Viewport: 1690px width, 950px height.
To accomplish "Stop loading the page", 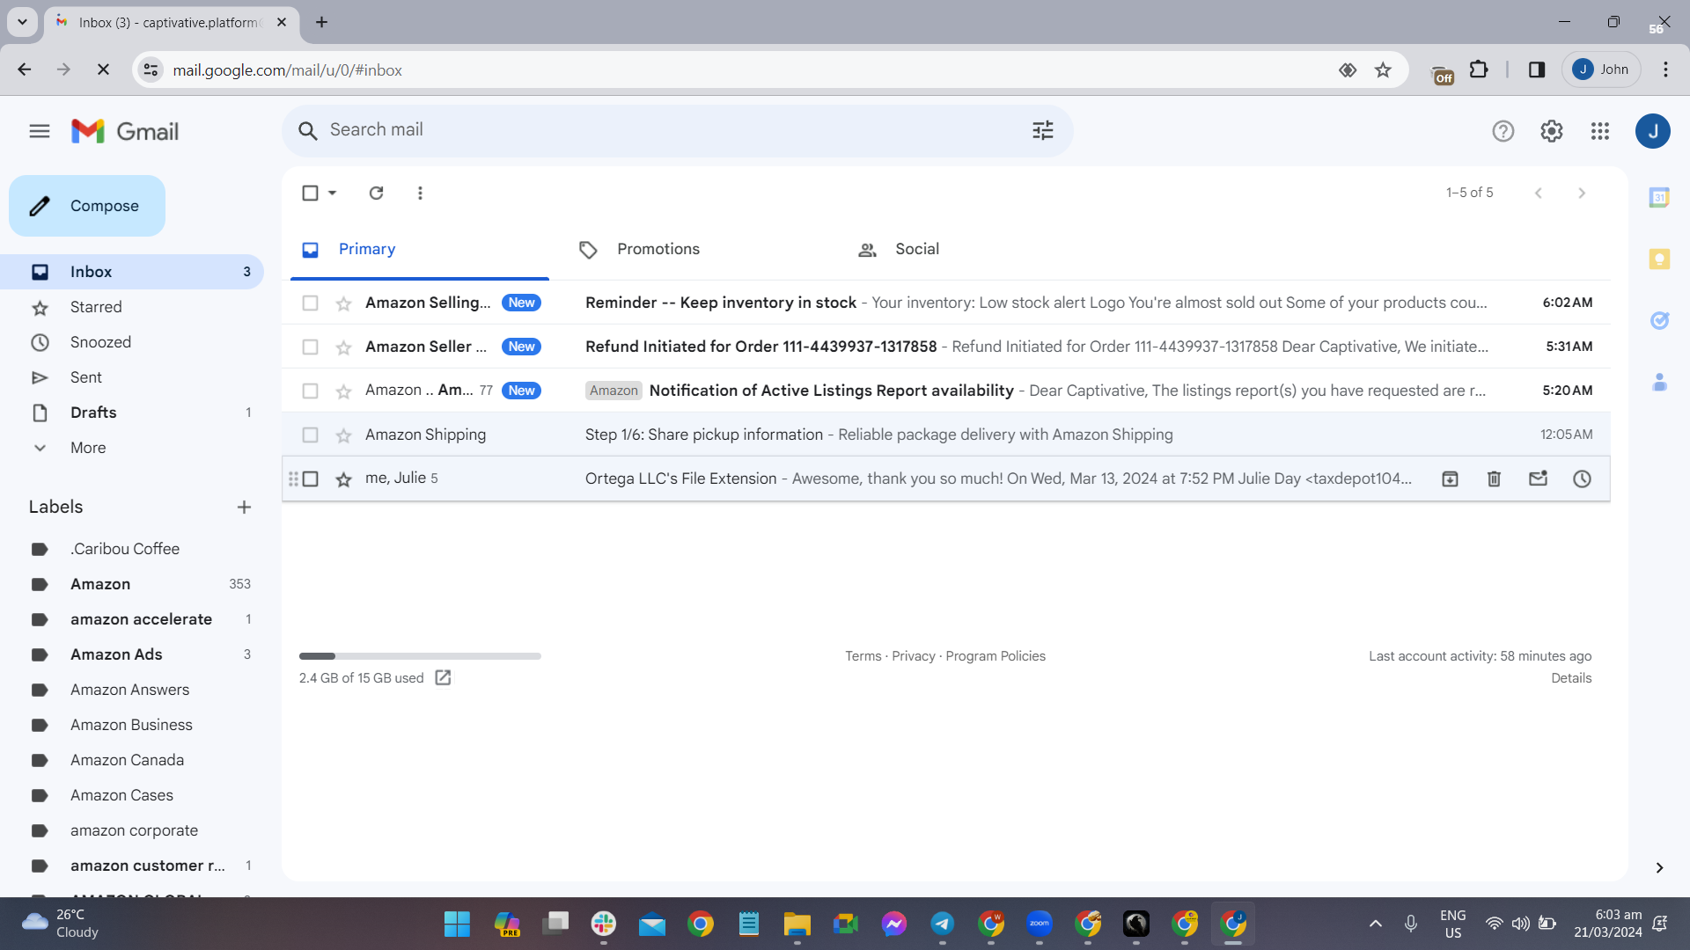I will coord(103,69).
